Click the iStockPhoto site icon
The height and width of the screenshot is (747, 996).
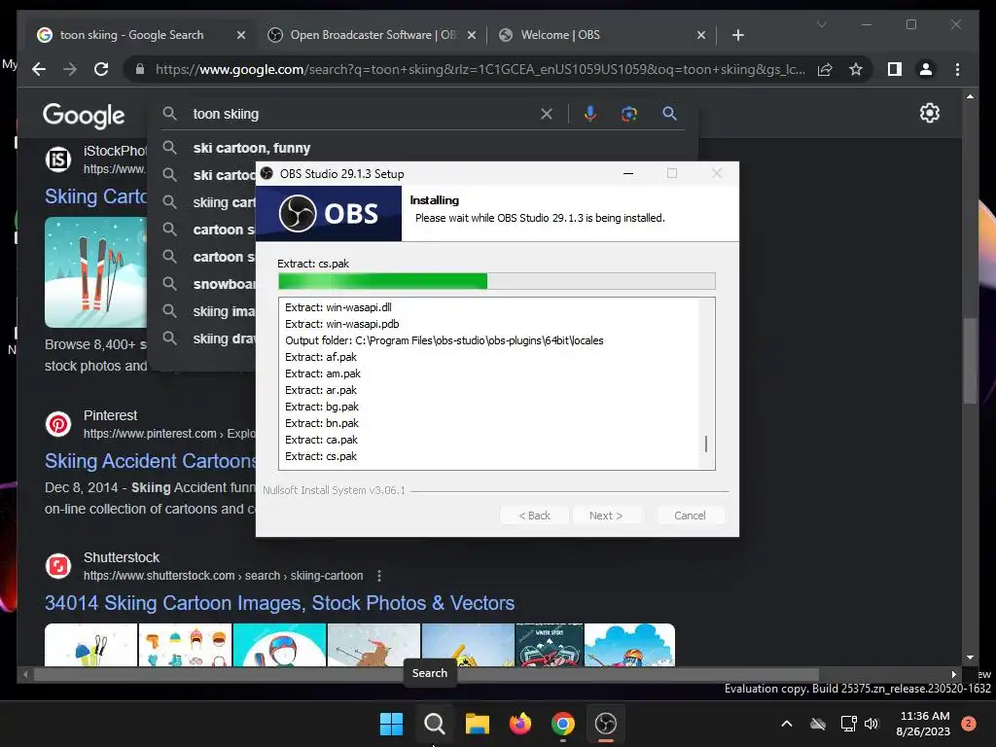(x=58, y=160)
